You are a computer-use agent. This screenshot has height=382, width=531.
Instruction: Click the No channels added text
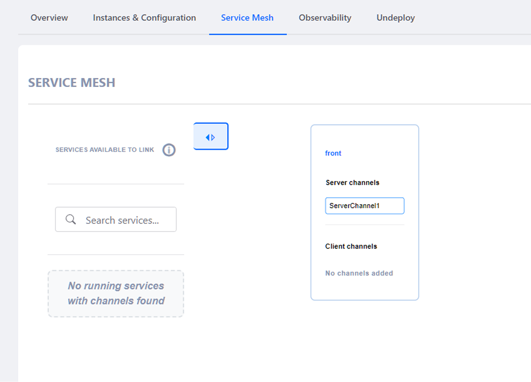(x=359, y=273)
